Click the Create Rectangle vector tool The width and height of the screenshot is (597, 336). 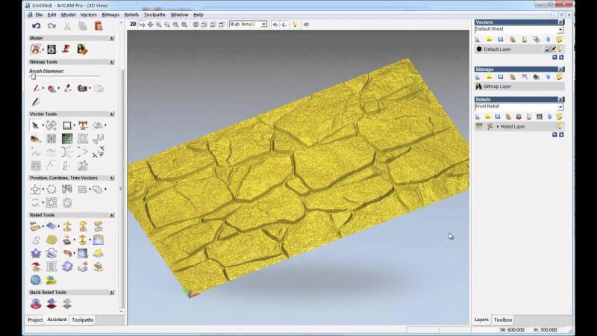(x=66, y=125)
